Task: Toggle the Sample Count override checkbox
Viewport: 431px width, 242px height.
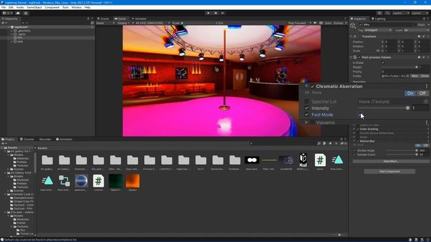Action: pos(354,155)
